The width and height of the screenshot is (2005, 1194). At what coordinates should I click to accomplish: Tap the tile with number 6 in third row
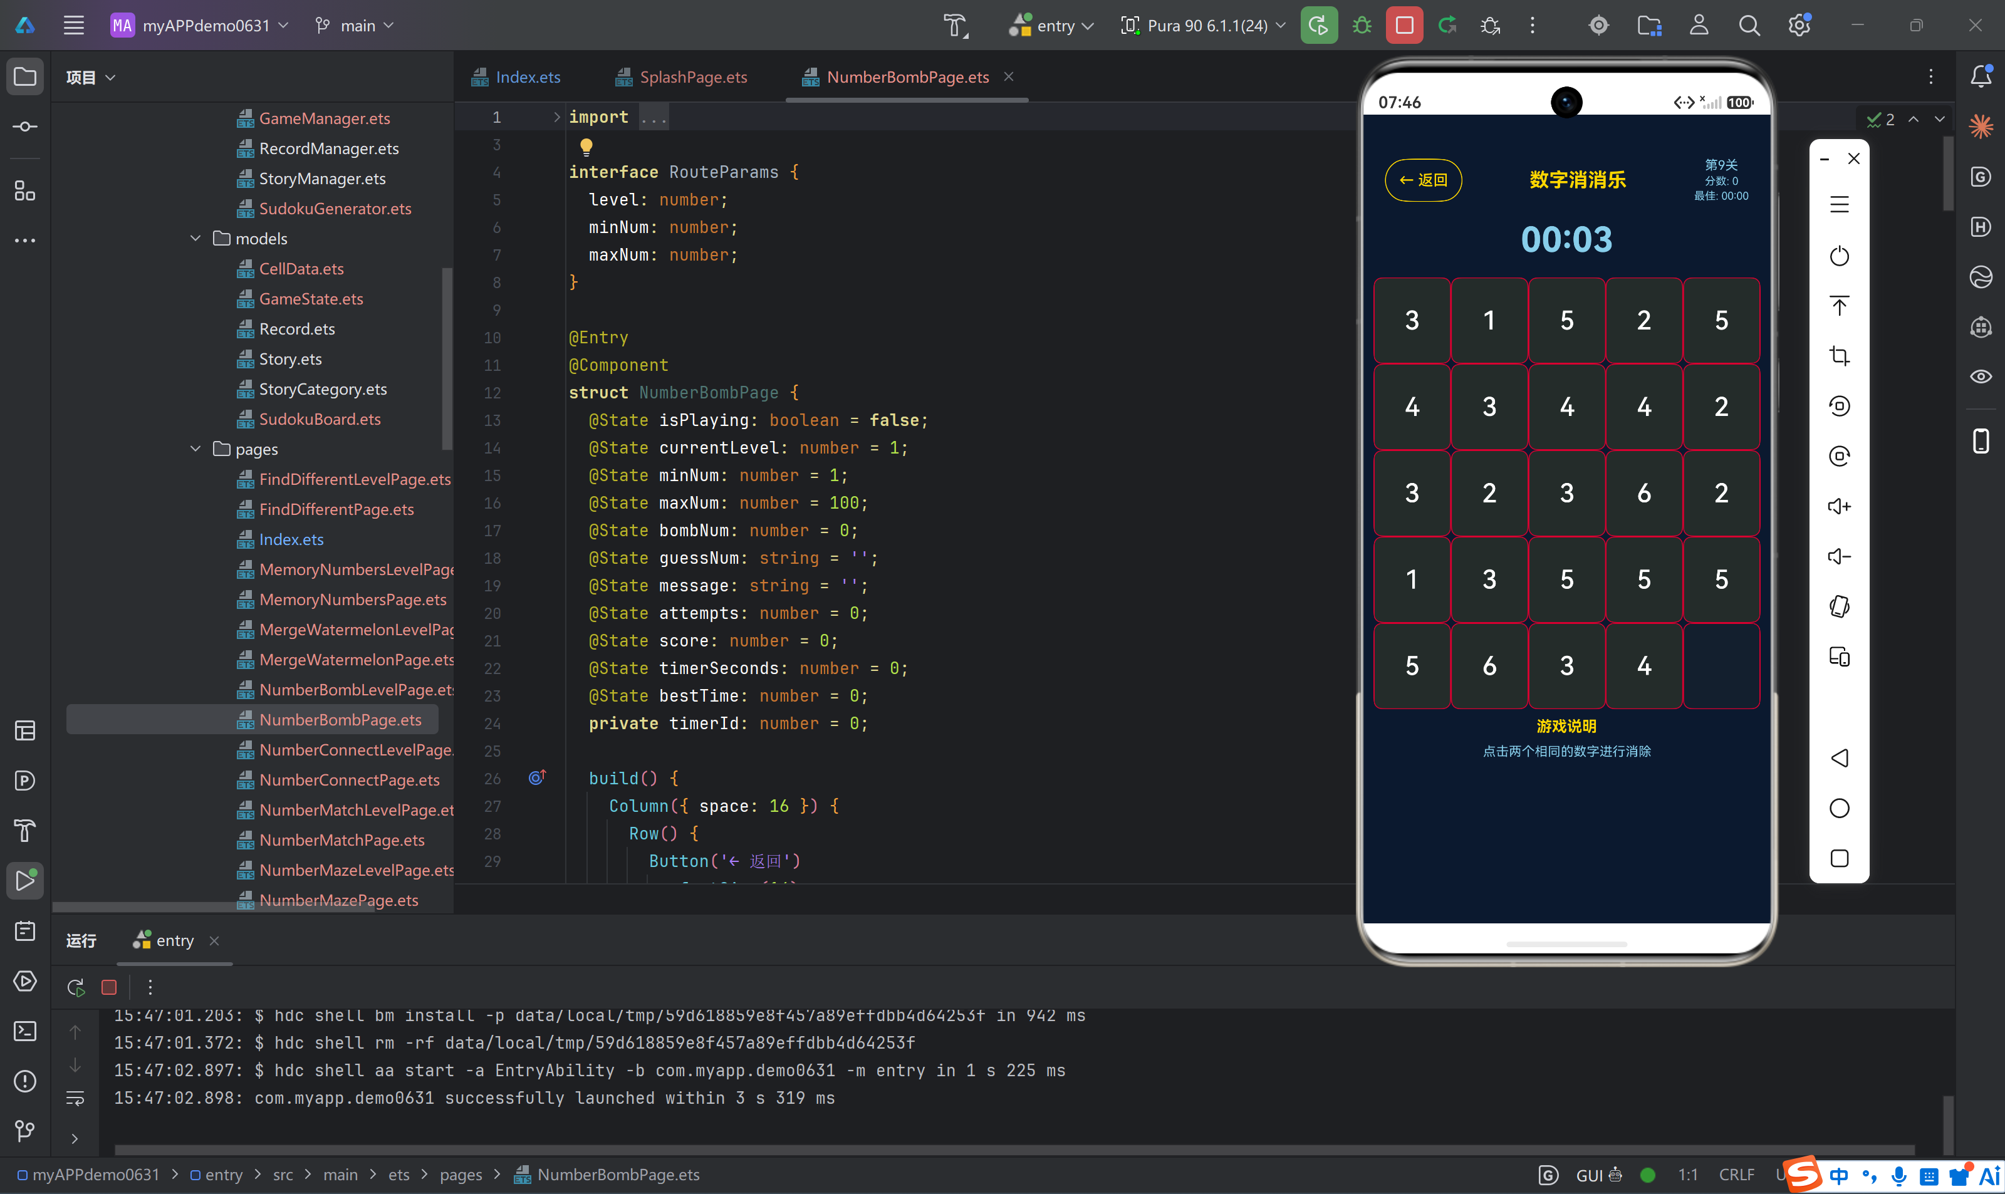[x=1643, y=493]
